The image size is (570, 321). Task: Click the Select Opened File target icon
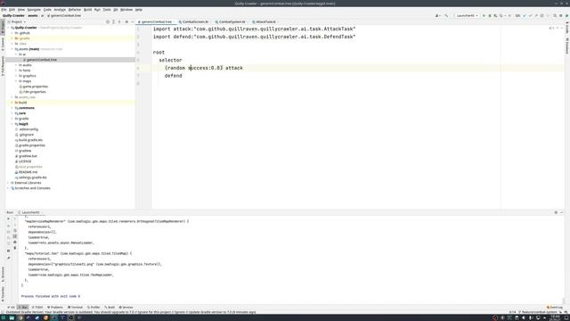[x=108, y=21]
